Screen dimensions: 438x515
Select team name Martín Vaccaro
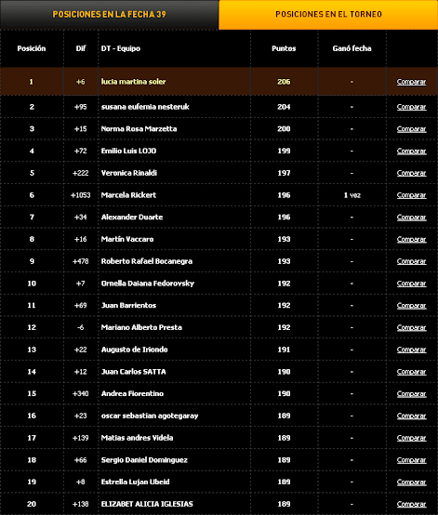[127, 239]
